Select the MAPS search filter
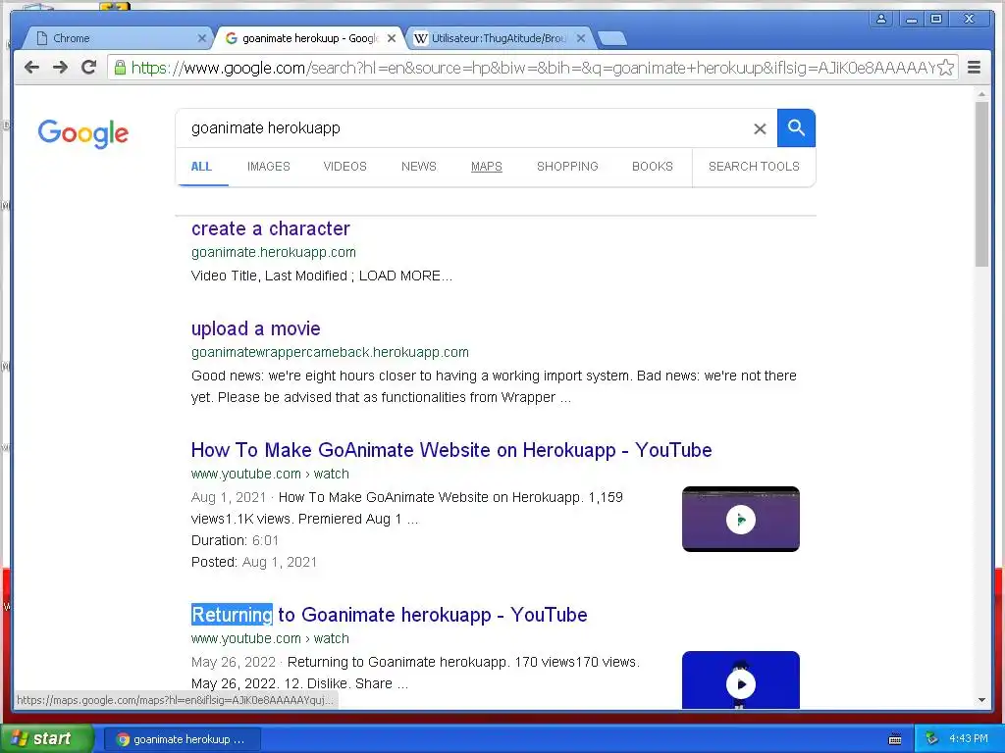 click(x=487, y=167)
